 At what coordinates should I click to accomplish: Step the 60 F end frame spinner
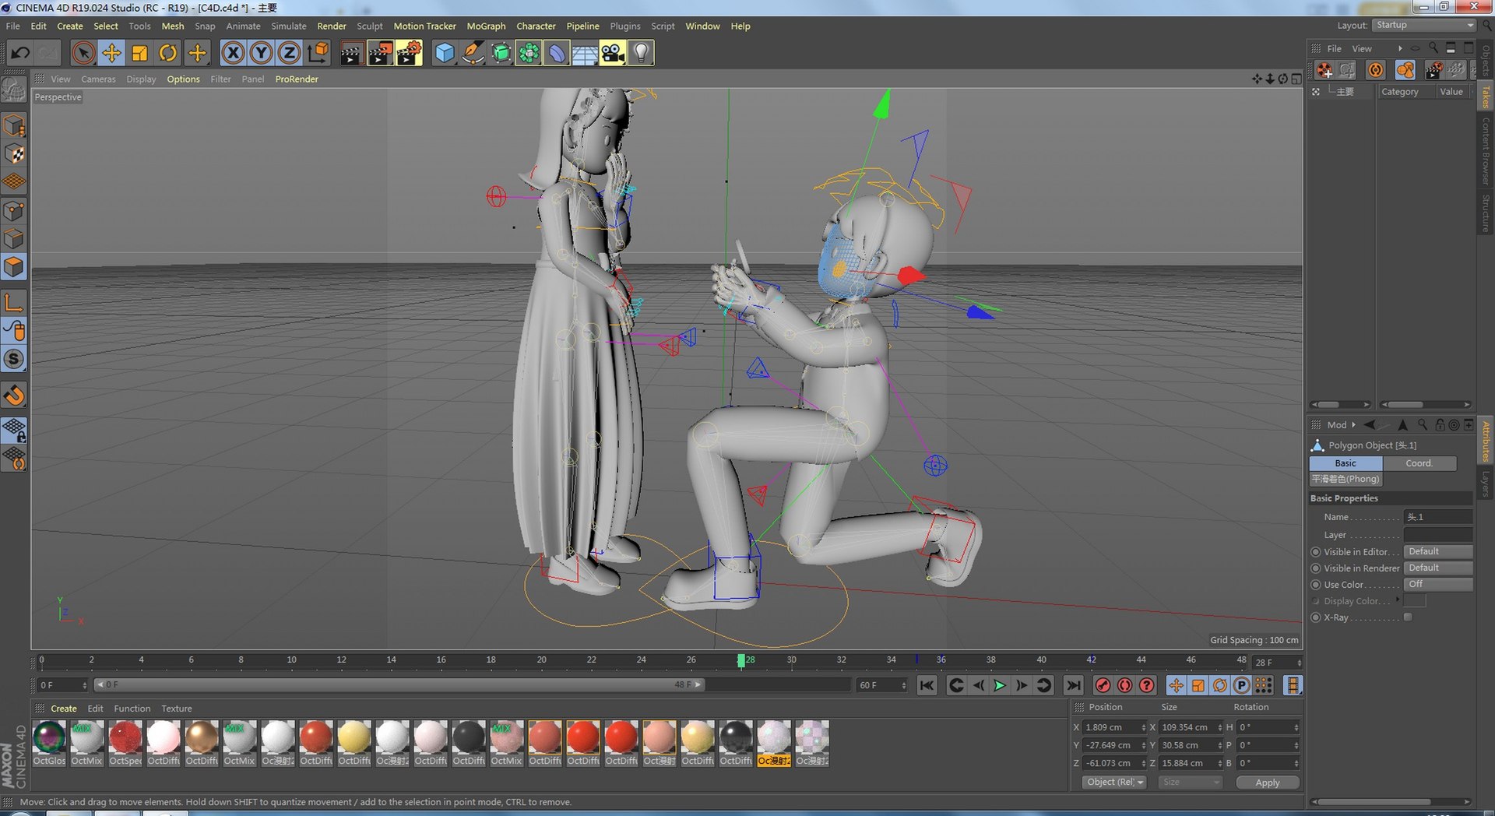[x=903, y=685]
